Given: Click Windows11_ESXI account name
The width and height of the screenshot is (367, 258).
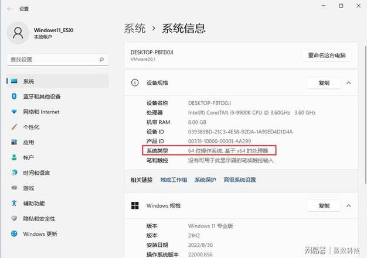Looking at the screenshot, I should pyautogui.click(x=53, y=30).
